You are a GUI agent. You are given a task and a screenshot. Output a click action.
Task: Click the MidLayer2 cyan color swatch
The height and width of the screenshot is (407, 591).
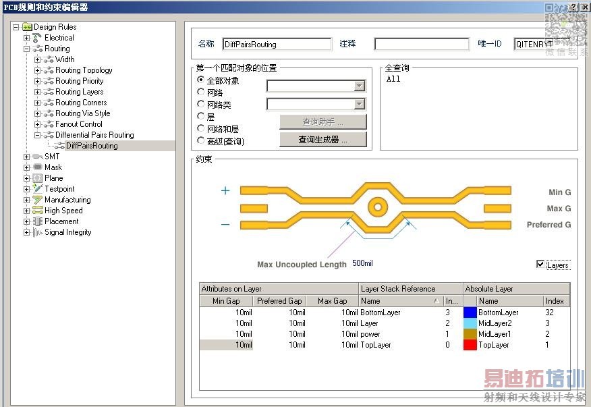[470, 323]
